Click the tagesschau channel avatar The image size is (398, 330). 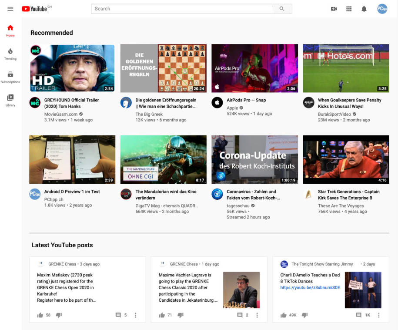217,194
